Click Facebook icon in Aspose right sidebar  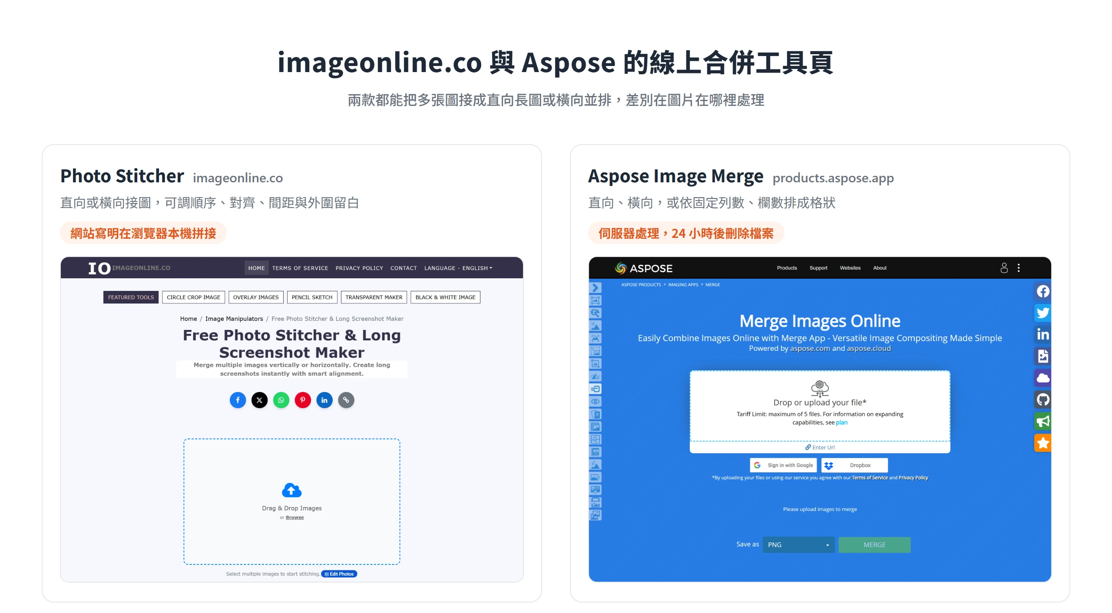click(1042, 291)
